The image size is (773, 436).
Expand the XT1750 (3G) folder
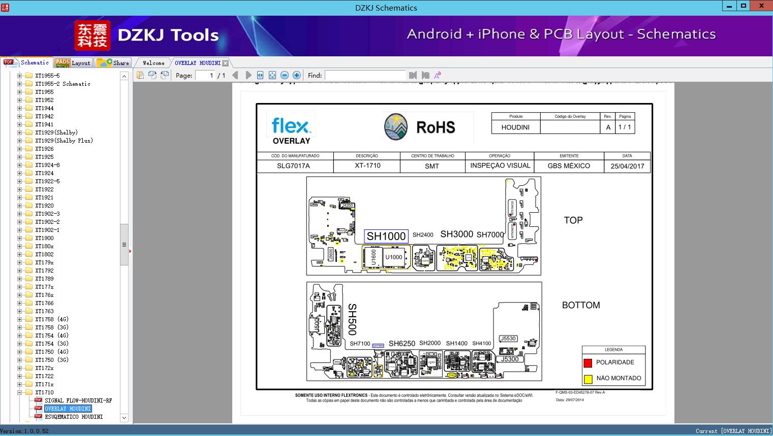[20, 360]
